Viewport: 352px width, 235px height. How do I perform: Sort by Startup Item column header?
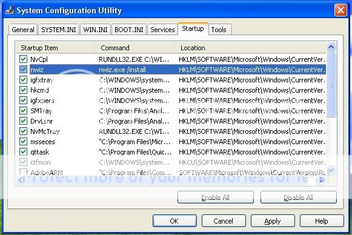point(56,48)
